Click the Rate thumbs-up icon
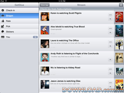Screen dimensions: 124x93 tap(3, 21)
